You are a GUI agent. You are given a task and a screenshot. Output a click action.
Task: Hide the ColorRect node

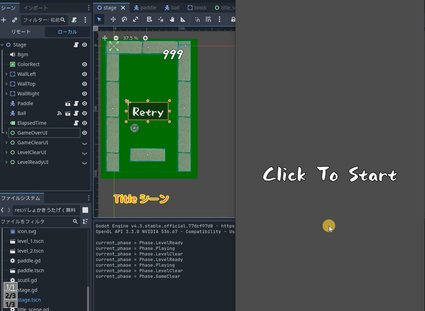85,64
